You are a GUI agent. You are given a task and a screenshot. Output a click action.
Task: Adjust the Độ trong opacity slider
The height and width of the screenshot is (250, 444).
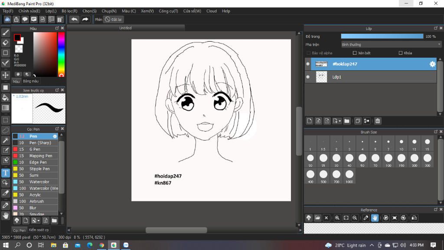tap(382, 36)
